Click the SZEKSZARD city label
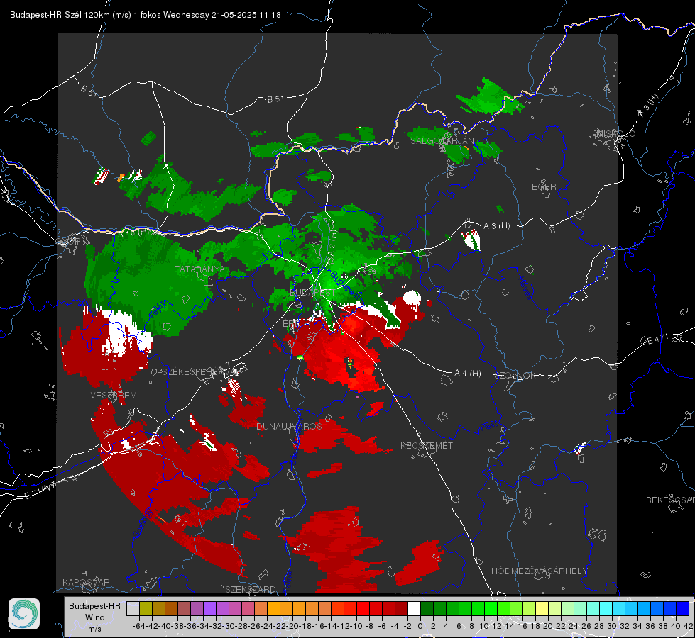This screenshot has width=695, height=638. (x=251, y=589)
